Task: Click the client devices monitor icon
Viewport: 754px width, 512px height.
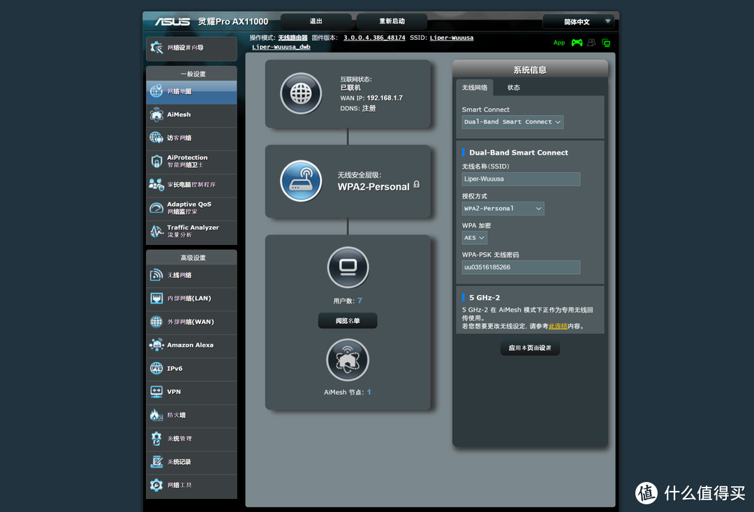Action: 348,267
